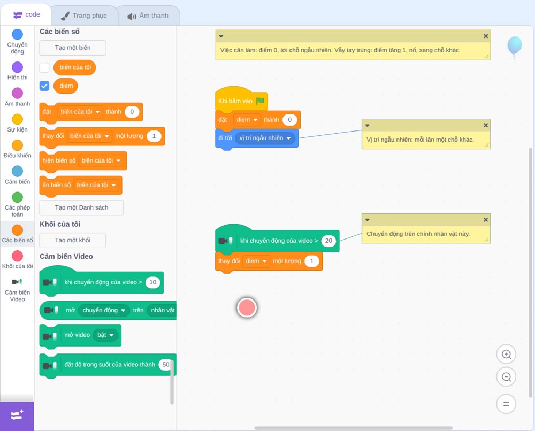Open the Âm thanh tab
The image size is (535, 431).
coord(148,16)
